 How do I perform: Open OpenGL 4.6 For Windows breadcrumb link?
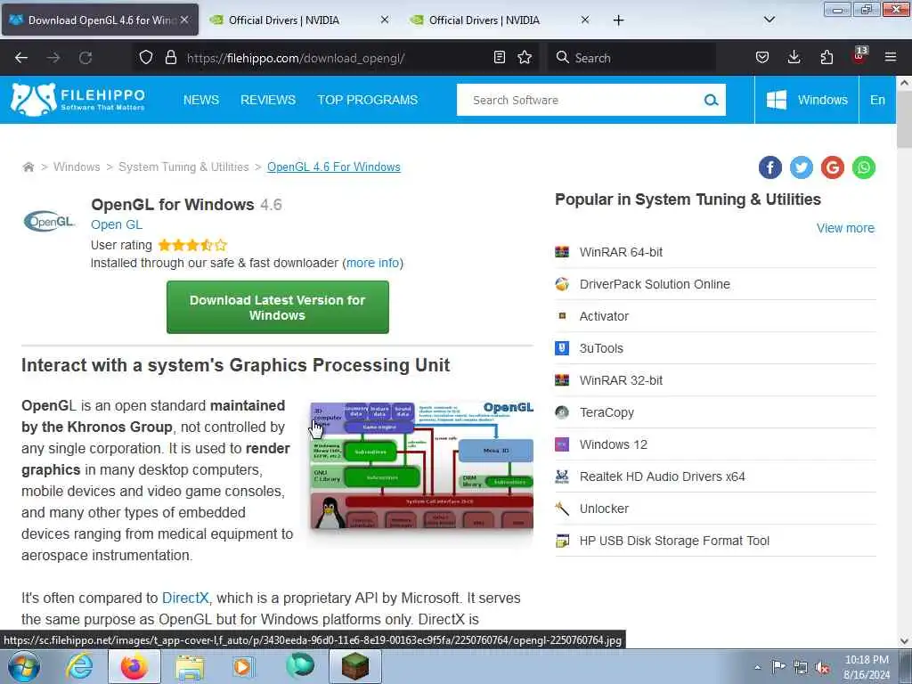[334, 167]
